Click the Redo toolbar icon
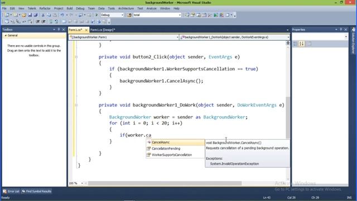The image size is (357, 201). (71, 15)
